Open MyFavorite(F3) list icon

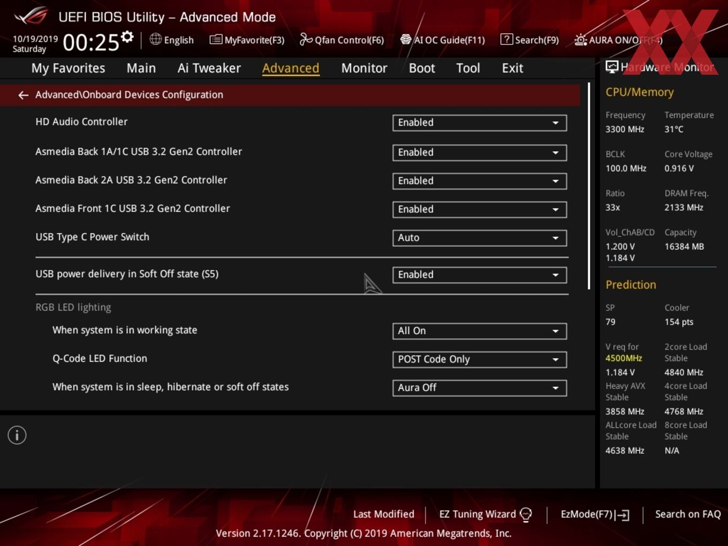click(x=216, y=40)
